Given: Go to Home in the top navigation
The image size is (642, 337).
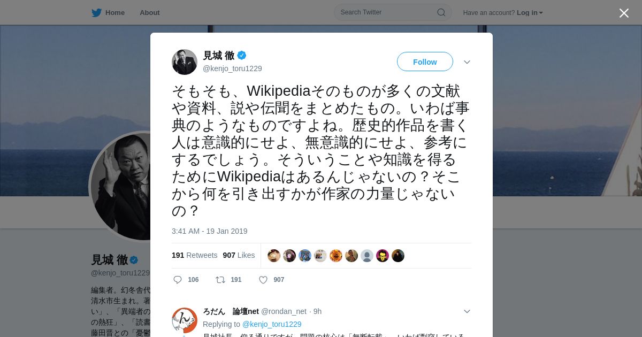Looking at the screenshot, I should point(115,12).
